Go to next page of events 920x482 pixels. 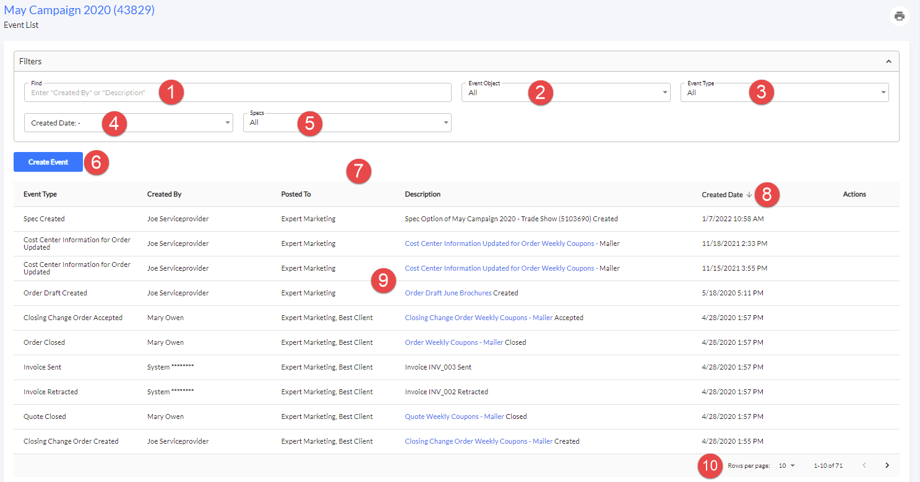[887, 465]
